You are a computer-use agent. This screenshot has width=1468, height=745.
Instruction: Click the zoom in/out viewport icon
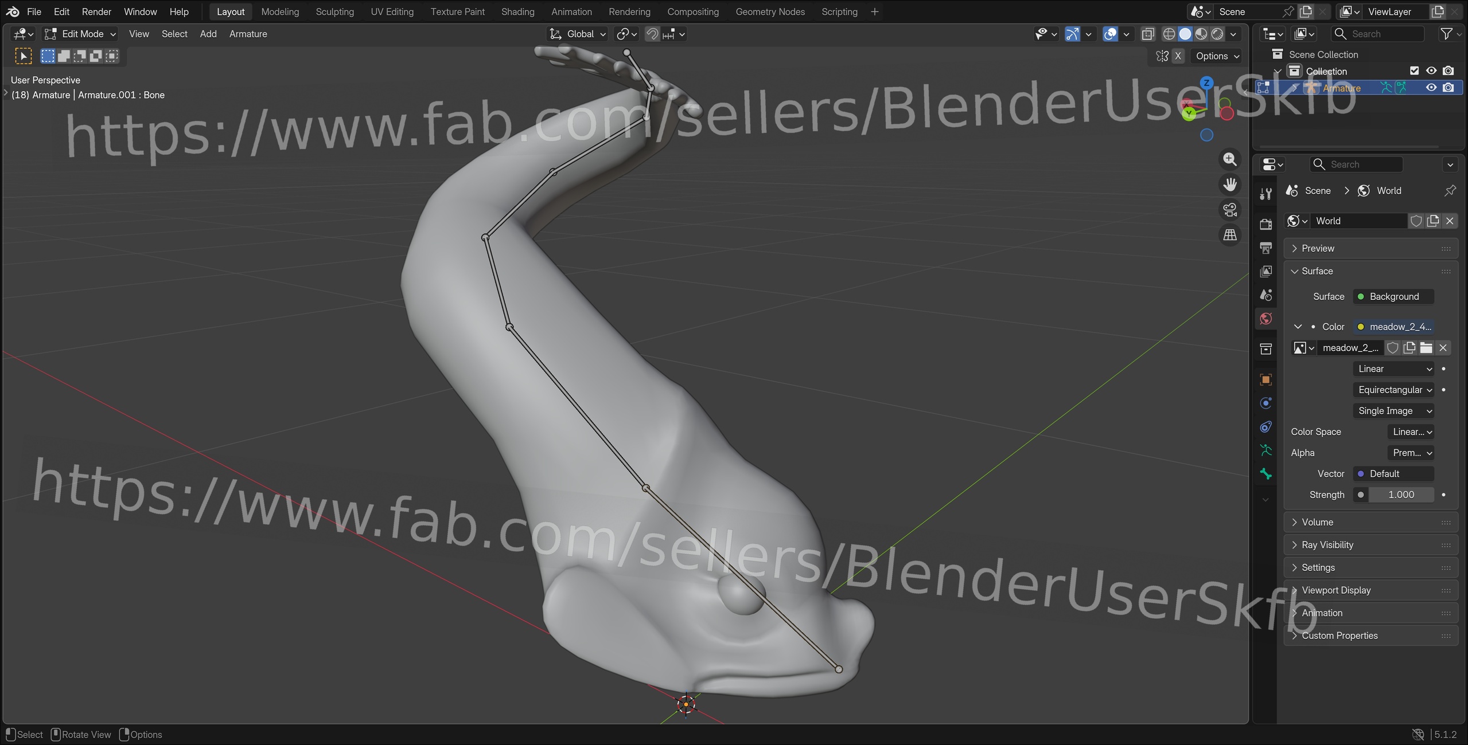(1230, 159)
